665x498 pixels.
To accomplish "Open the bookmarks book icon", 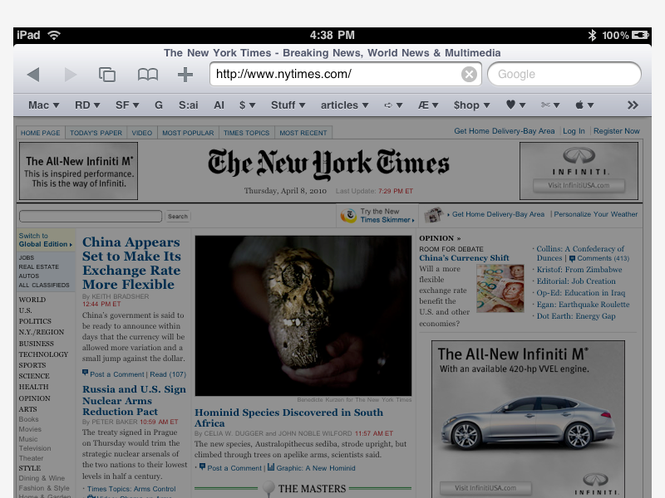I will [x=148, y=75].
